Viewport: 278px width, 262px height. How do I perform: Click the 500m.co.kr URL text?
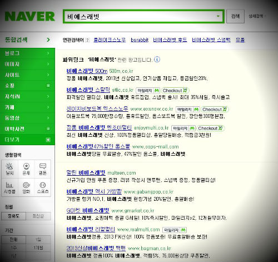coord(121,71)
